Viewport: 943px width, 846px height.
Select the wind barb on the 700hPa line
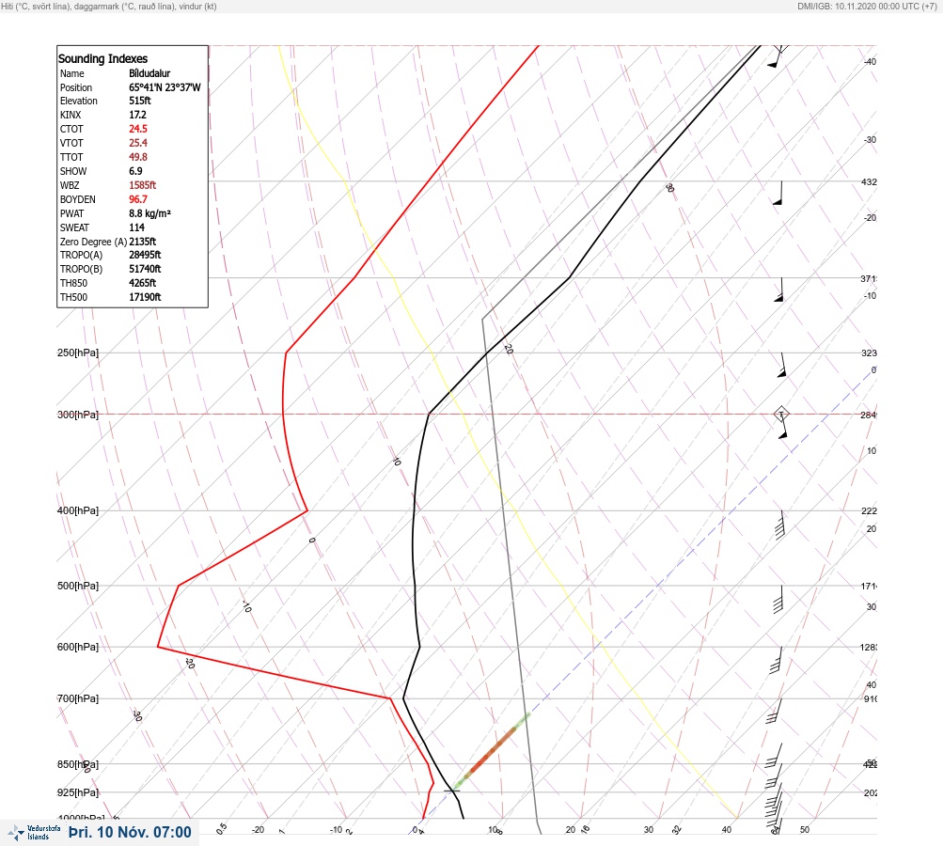point(774,712)
